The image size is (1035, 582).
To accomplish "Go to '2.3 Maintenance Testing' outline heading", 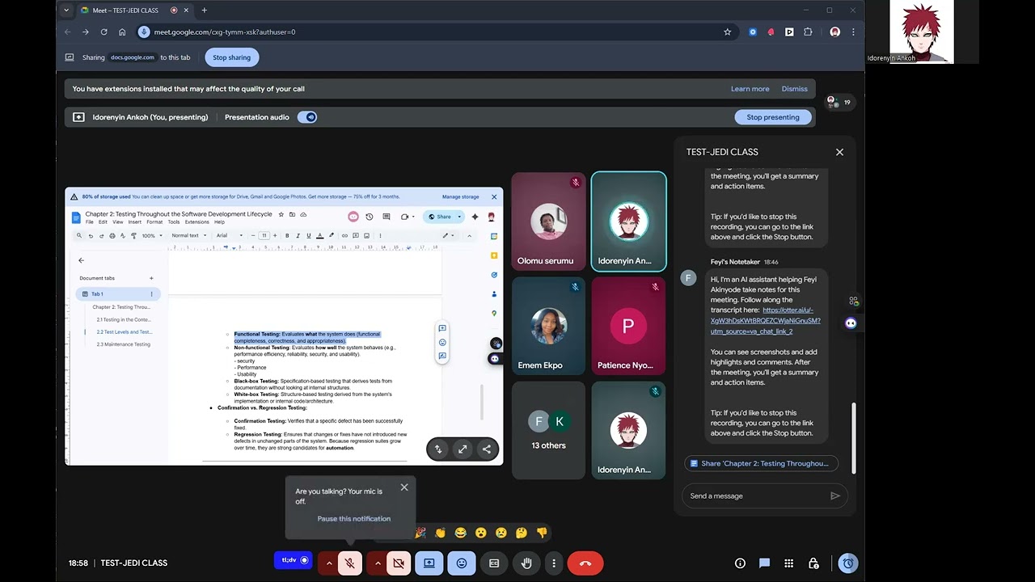I will pyautogui.click(x=124, y=344).
